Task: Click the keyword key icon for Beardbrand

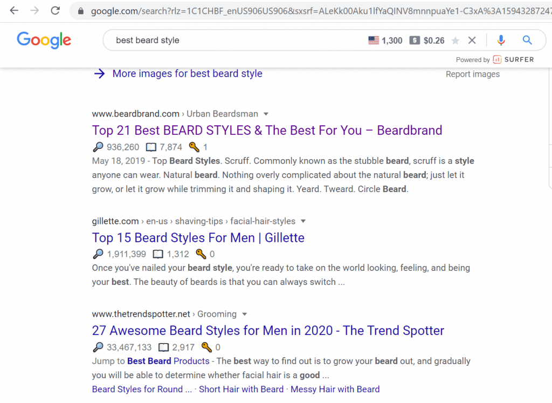Action: point(194,147)
